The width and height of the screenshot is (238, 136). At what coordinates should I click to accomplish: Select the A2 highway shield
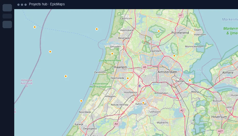point(182,110)
